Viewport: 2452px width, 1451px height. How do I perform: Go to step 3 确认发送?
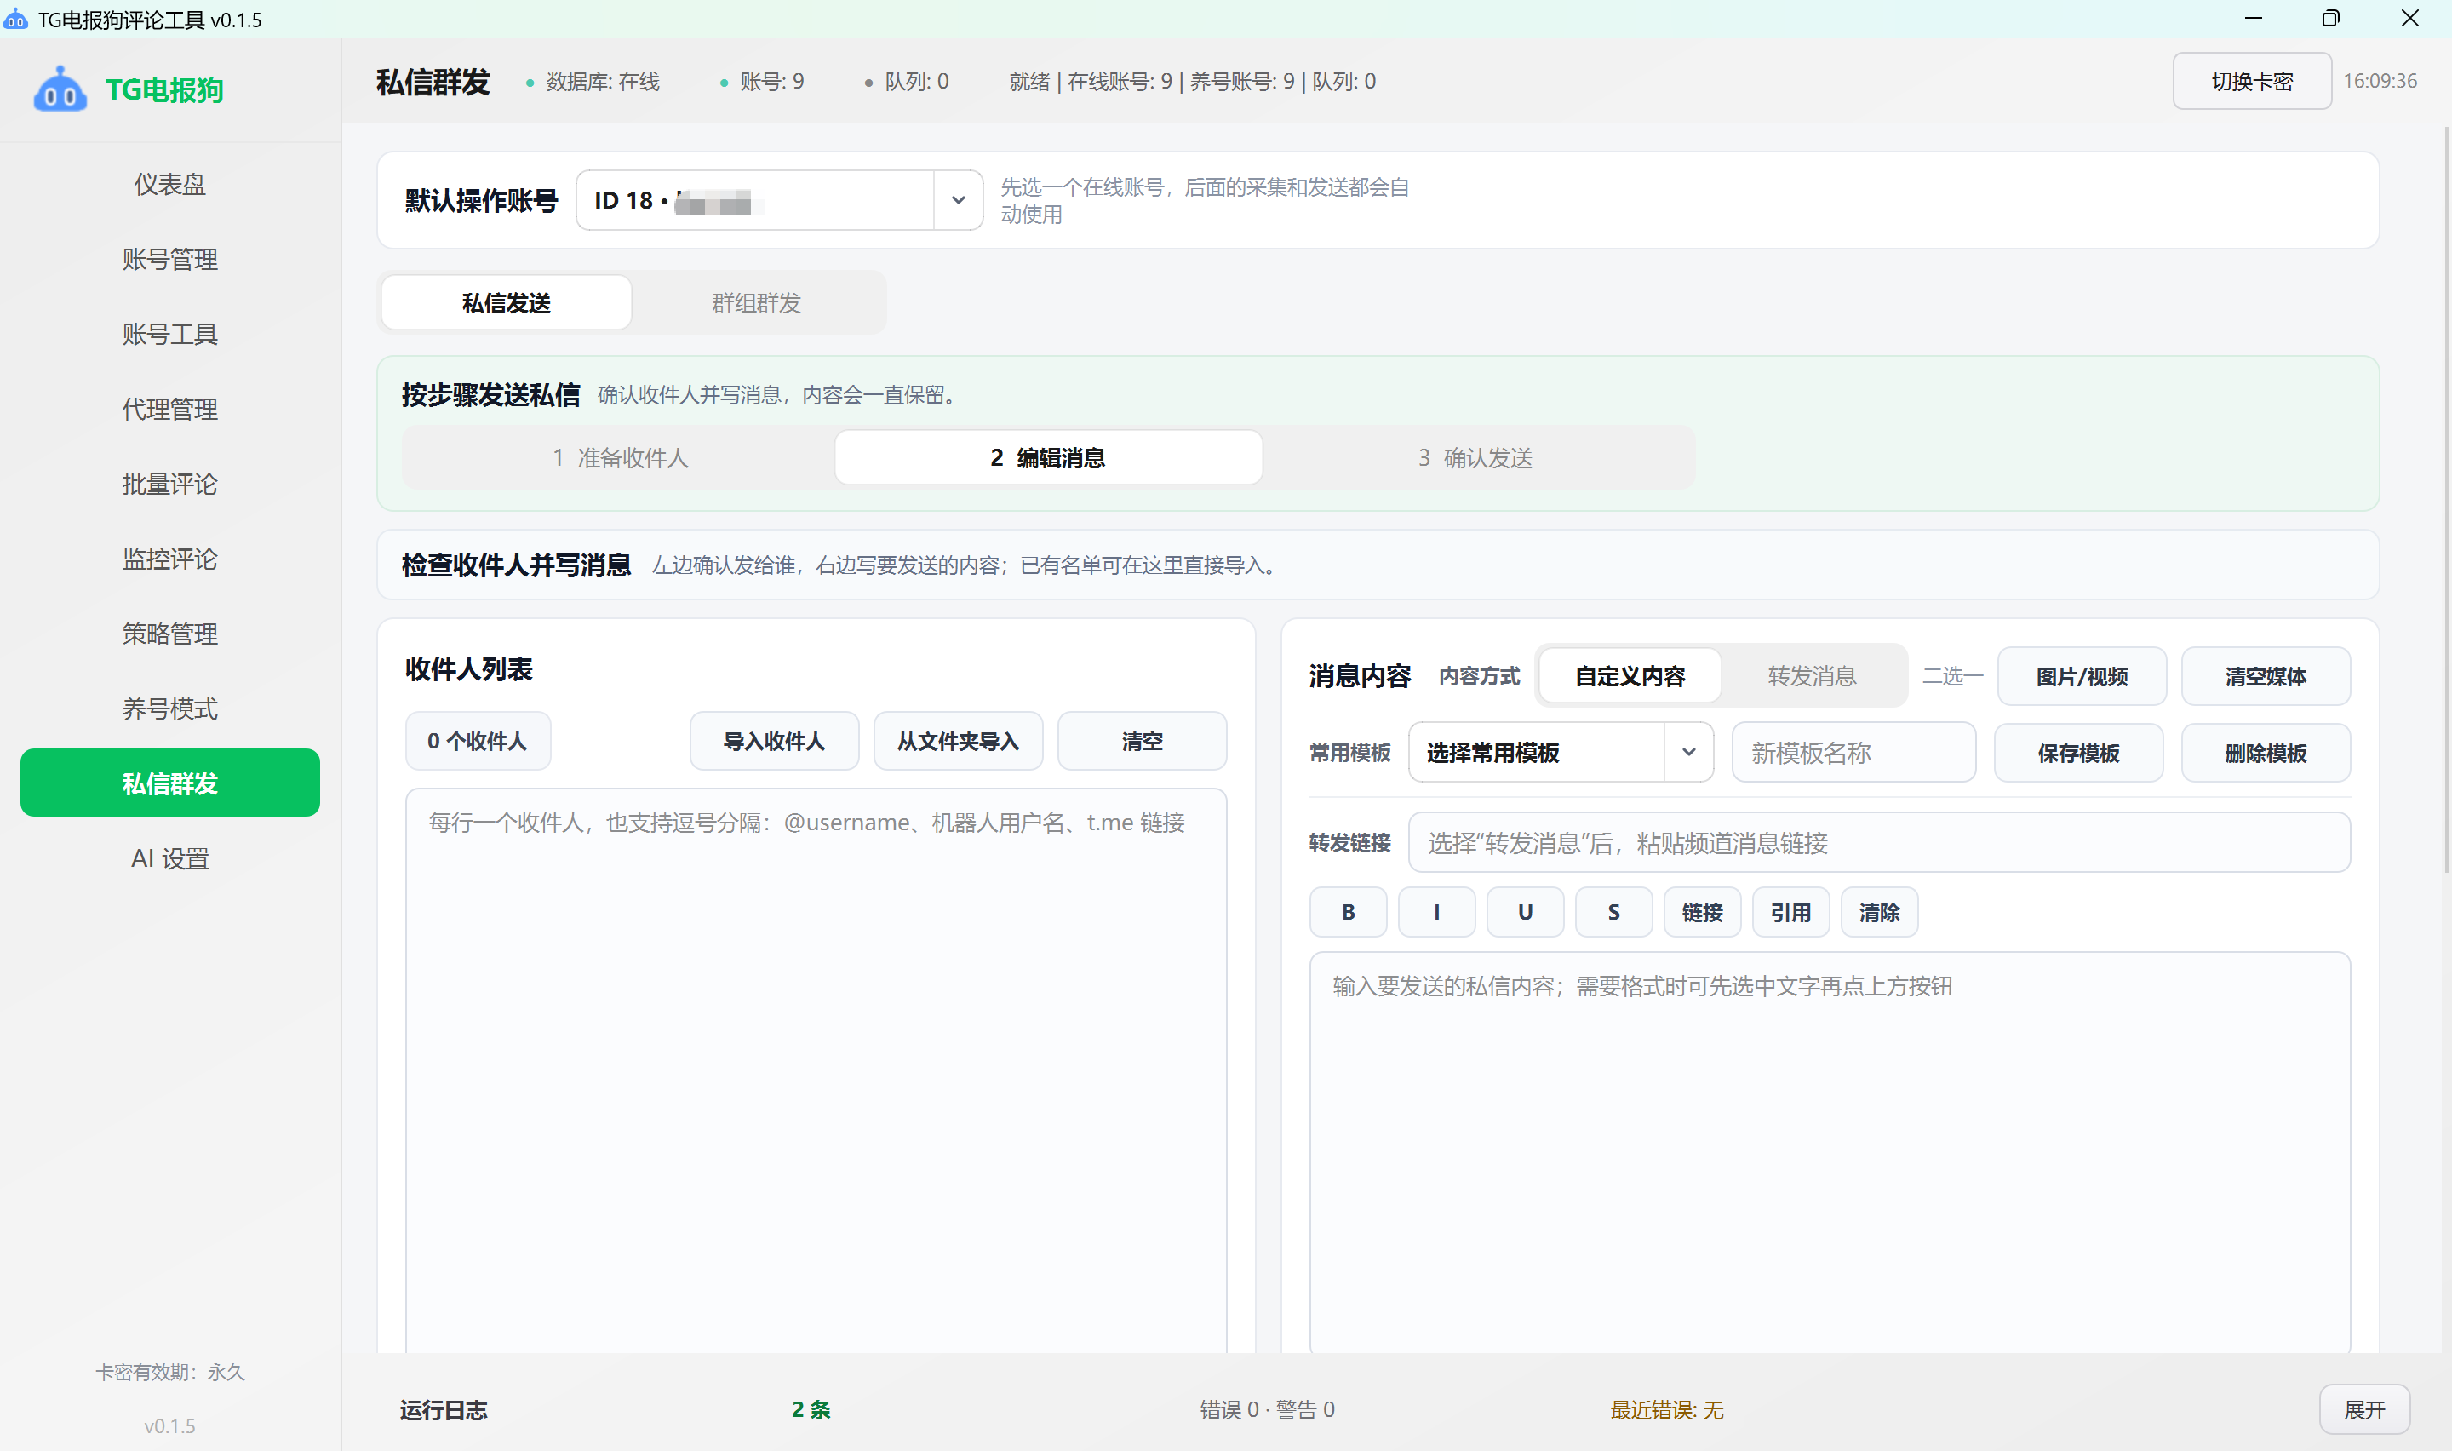(x=1475, y=457)
